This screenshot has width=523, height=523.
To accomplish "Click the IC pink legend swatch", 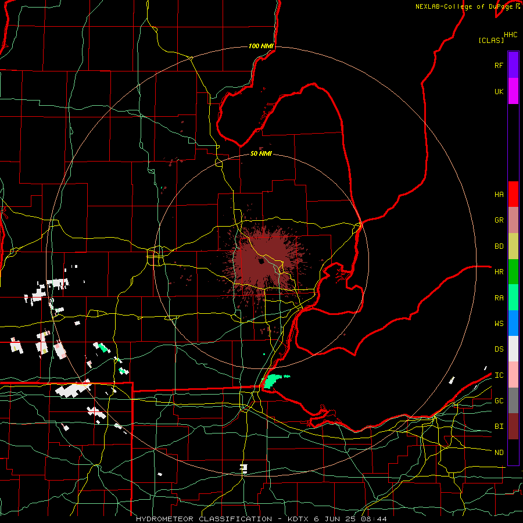I will tap(513, 375).
